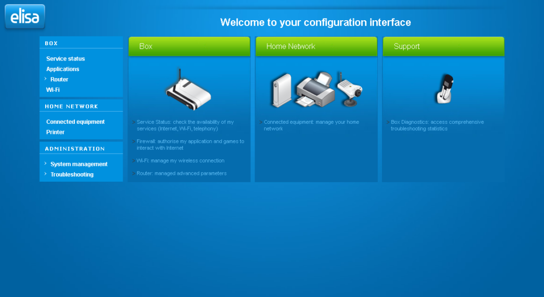This screenshot has width=544, height=297.
Task: Open the Printer sidebar entry
Action: pyautogui.click(x=55, y=132)
